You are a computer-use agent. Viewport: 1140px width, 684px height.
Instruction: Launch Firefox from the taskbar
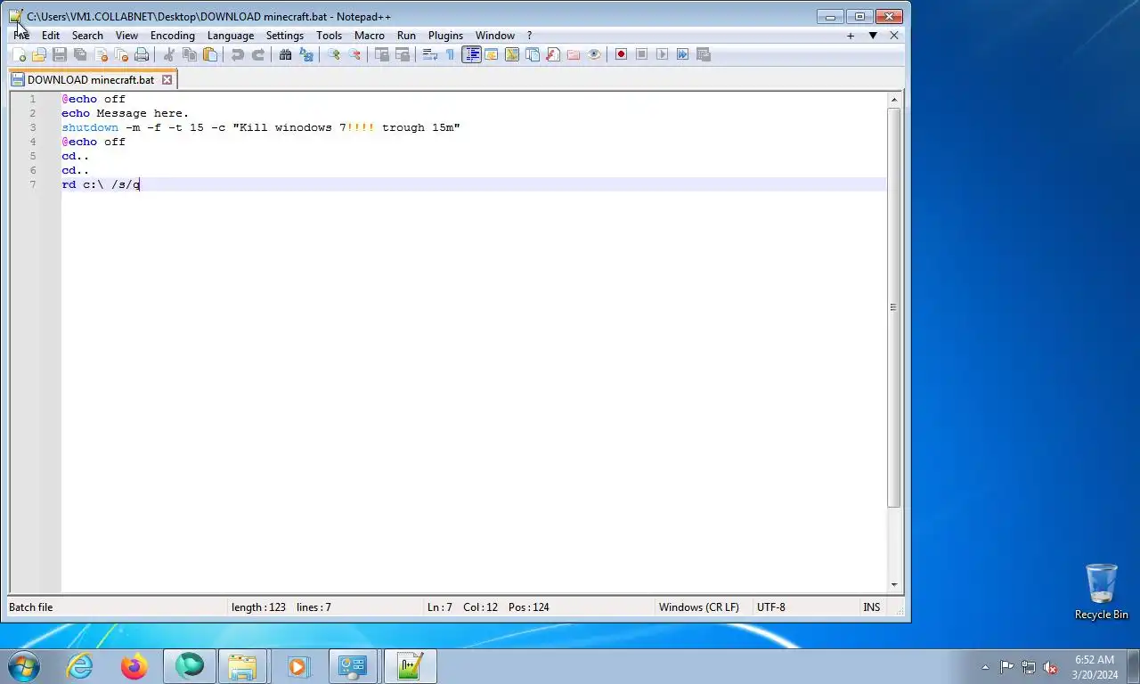pos(134,665)
